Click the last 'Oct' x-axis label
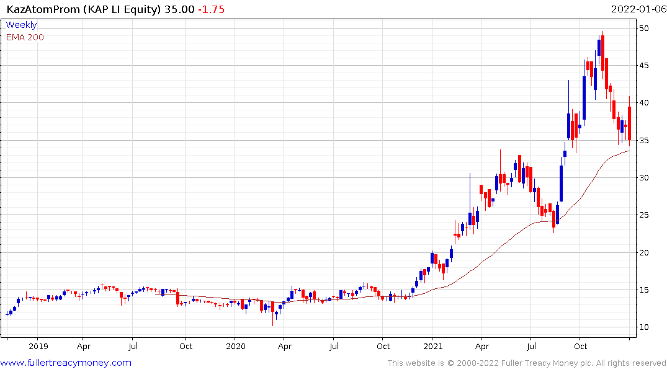The image size is (667, 372). pos(581,347)
